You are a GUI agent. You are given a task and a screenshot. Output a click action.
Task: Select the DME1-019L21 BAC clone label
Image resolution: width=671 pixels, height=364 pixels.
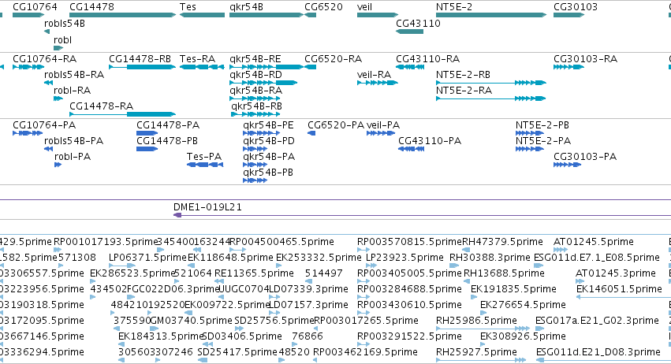pos(207,207)
